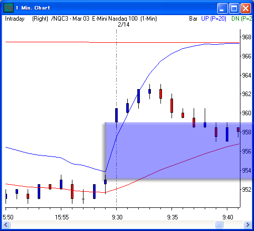Click the horizontal scrollbar thumb

click(x=219, y=224)
